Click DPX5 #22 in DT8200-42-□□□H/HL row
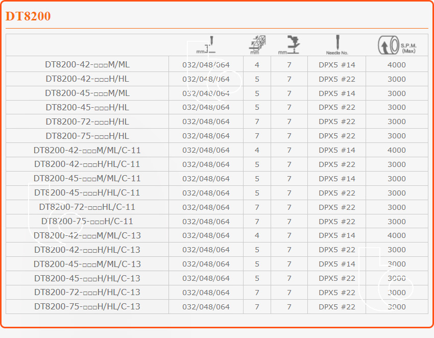 tap(337, 79)
